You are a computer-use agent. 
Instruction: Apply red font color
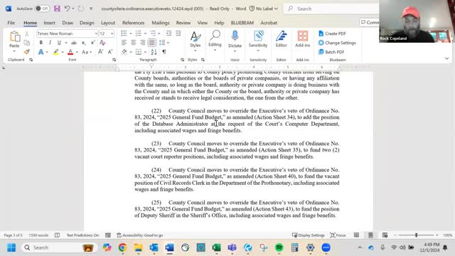click(x=70, y=52)
